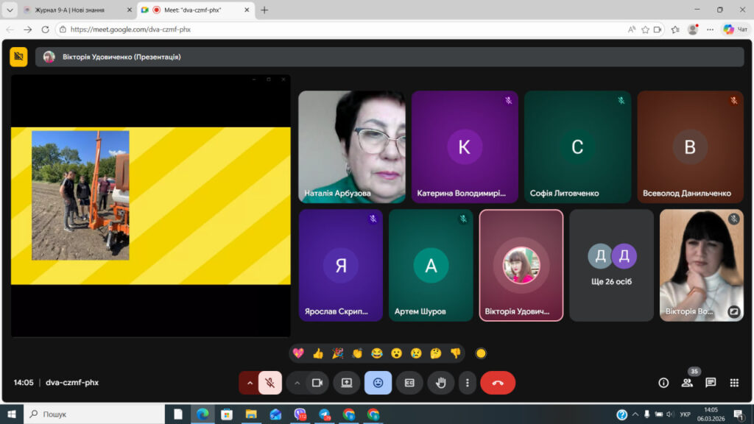
Task: Open a new browser tab
Action: tap(264, 10)
